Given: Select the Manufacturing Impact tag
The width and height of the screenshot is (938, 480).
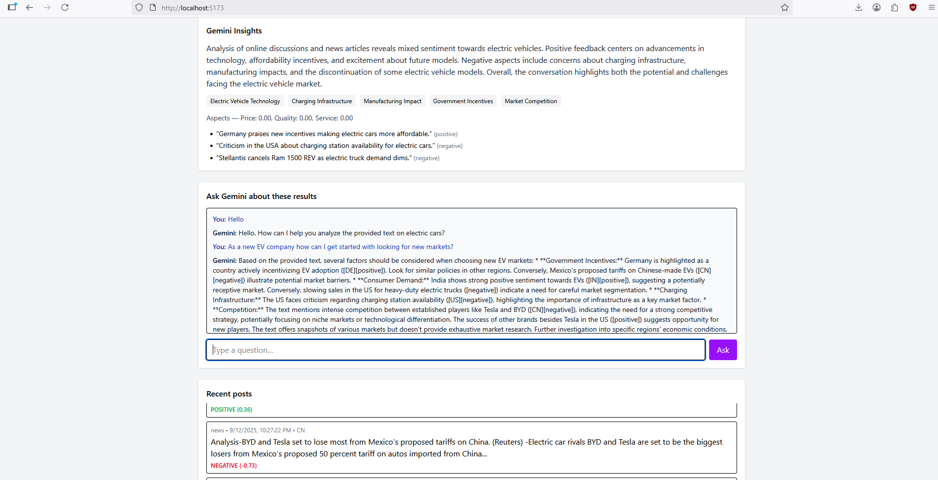Looking at the screenshot, I should click(x=393, y=101).
